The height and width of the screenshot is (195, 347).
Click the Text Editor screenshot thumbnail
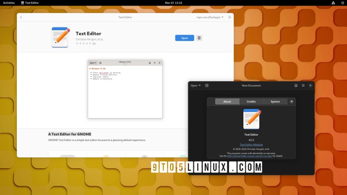125,89
